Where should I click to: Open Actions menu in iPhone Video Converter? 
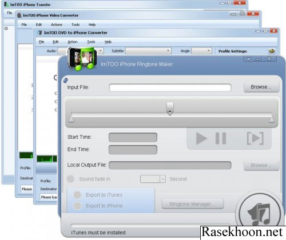click(x=57, y=25)
